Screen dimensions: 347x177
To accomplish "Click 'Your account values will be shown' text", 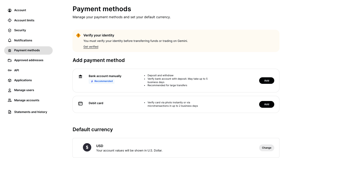I will point(129,151).
